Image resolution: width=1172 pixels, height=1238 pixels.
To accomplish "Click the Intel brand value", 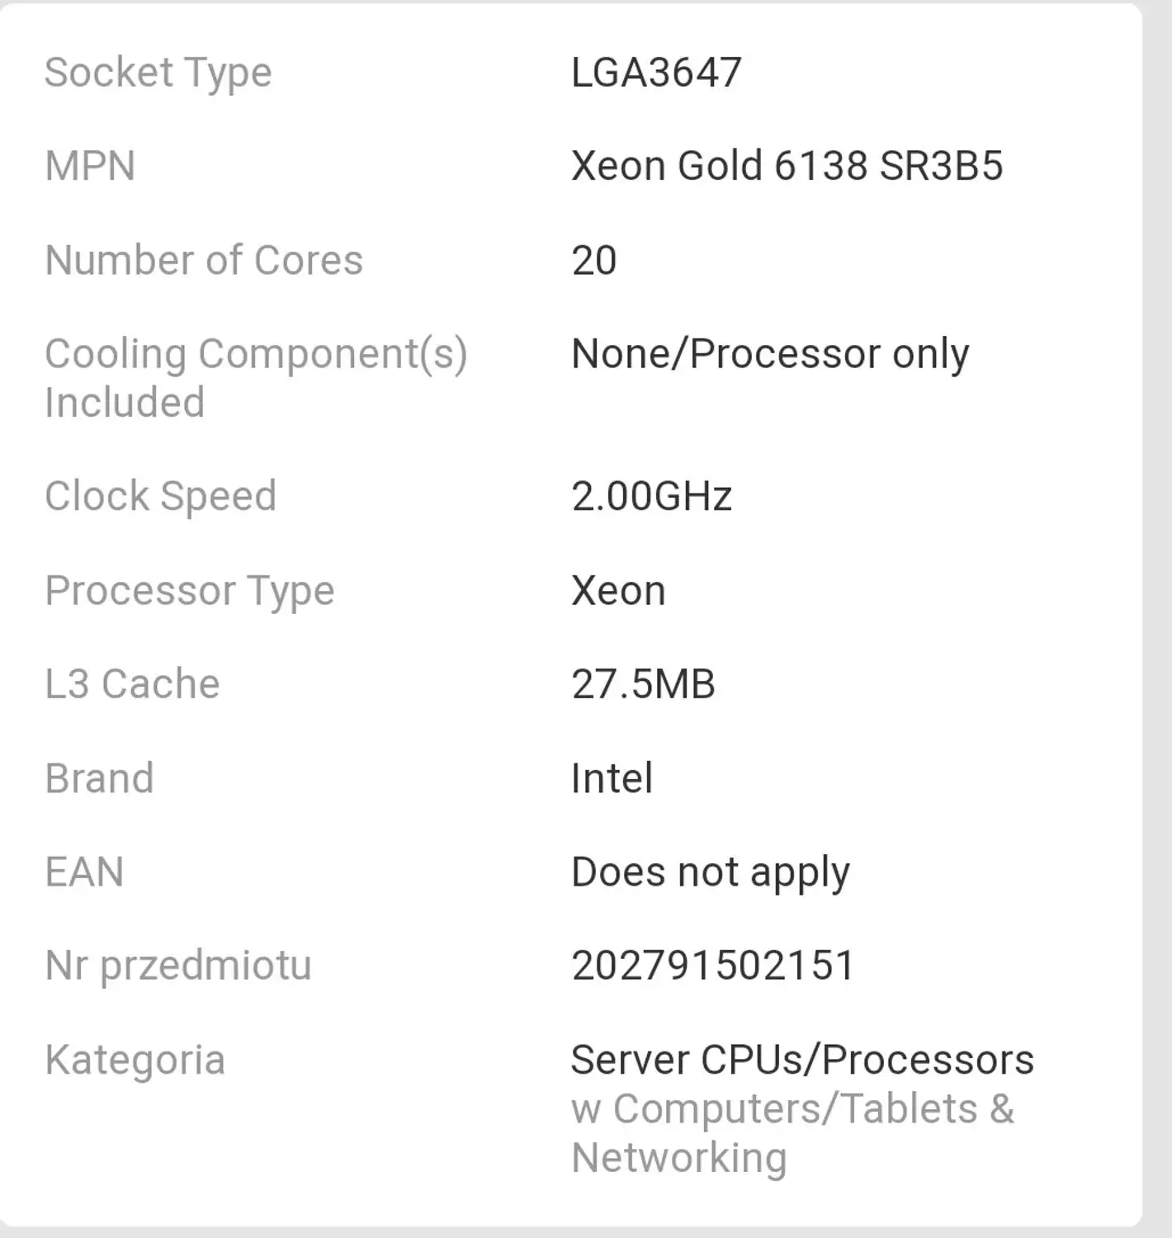I will (x=612, y=778).
